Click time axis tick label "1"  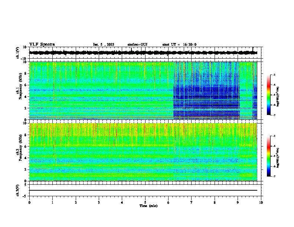[52, 203]
